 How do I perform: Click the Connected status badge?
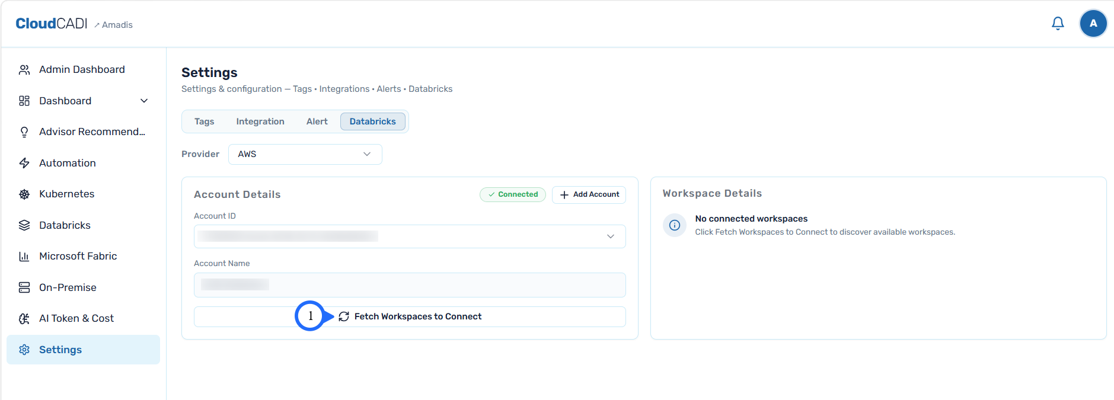coord(513,194)
